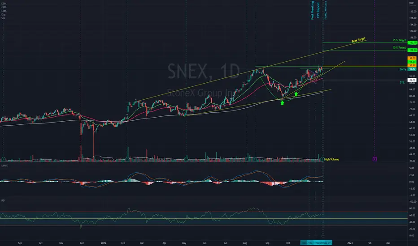
Task: Select the 96.57 entry price label
Action: click(x=412, y=69)
